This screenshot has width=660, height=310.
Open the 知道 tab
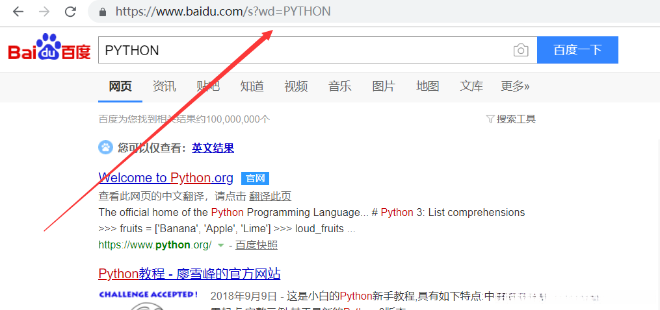[x=252, y=86]
